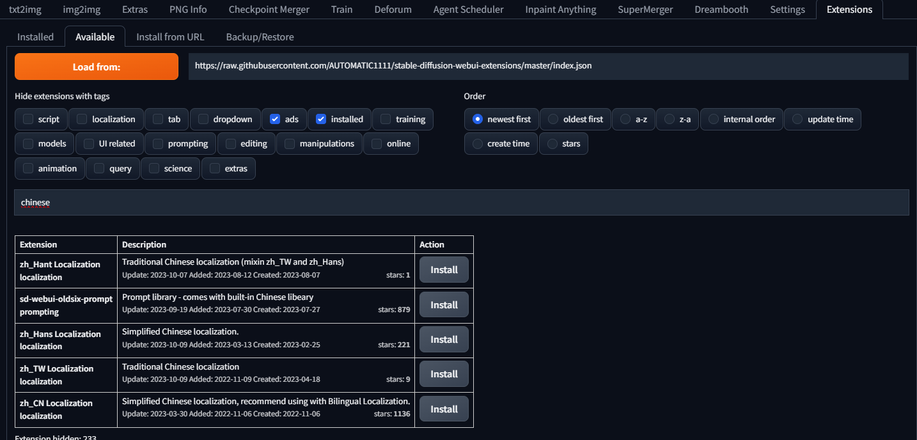Select the Extensions tab
Screen dimensions: 917x440
[849, 10]
